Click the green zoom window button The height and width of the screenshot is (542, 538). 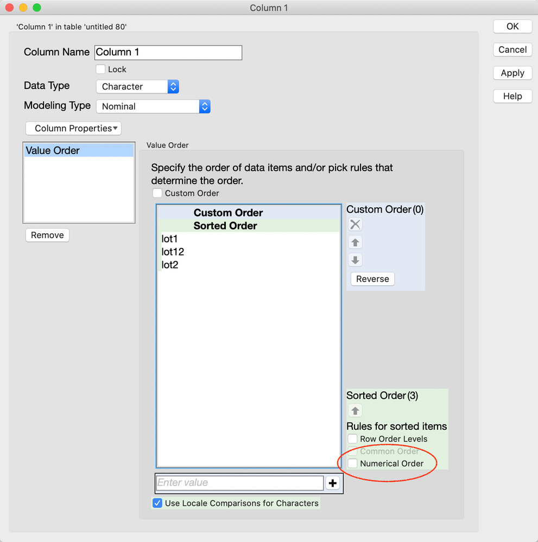click(37, 7)
